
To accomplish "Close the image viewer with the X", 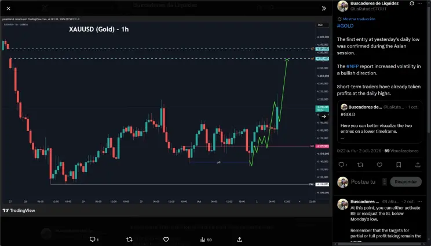I will coord(9,9).
